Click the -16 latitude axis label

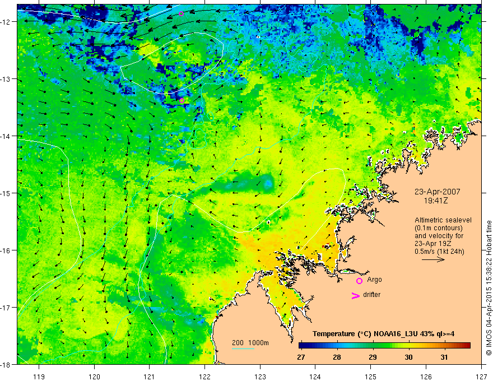coord(6,250)
